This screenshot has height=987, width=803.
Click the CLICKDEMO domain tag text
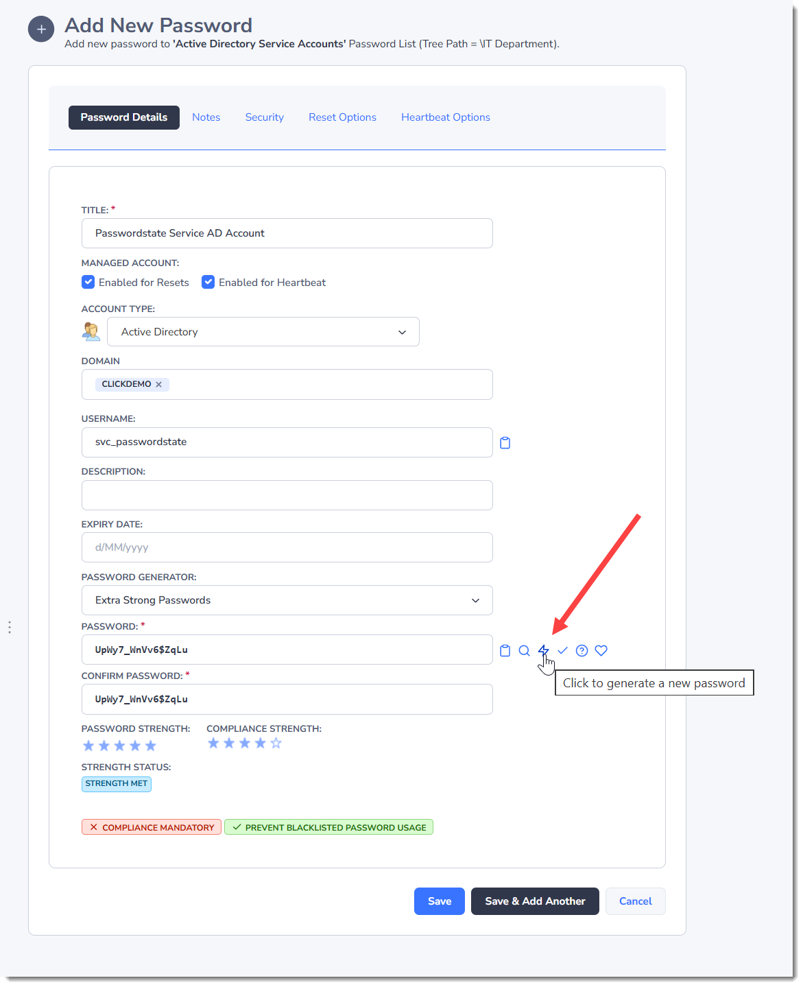point(126,384)
